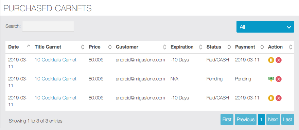Delete the third carnet row
The height and width of the screenshot is (130, 299).
point(279,98)
